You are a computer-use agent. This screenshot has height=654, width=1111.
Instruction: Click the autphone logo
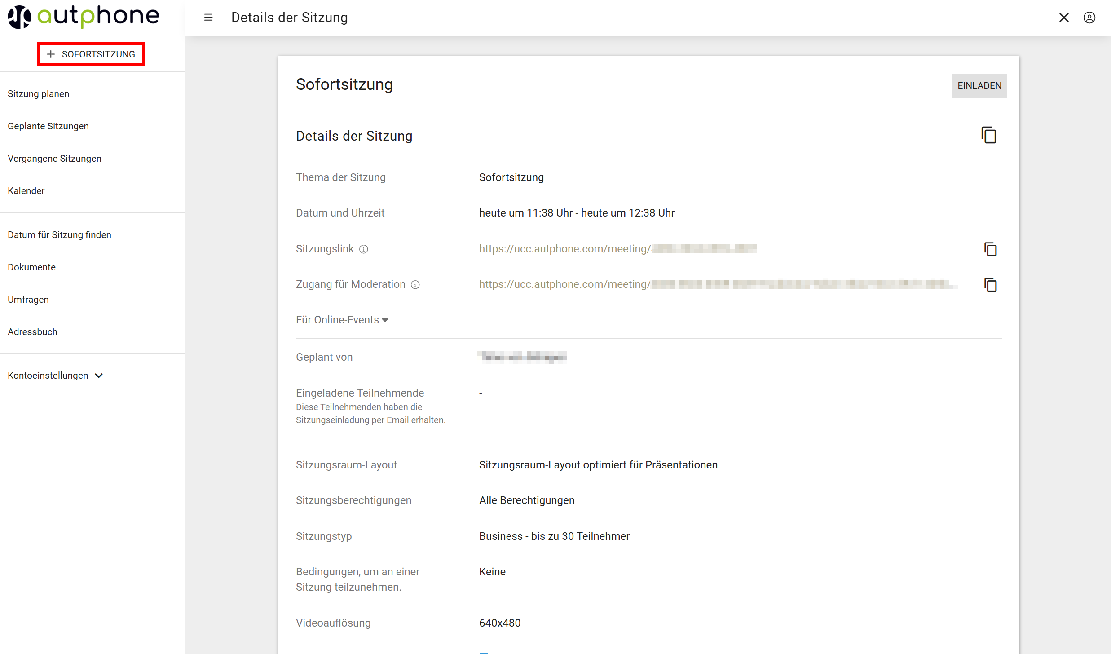[84, 17]
